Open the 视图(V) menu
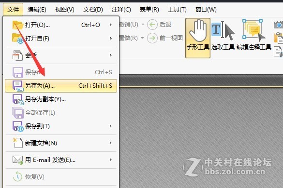The image size is (283, 188). click(65, 9)
